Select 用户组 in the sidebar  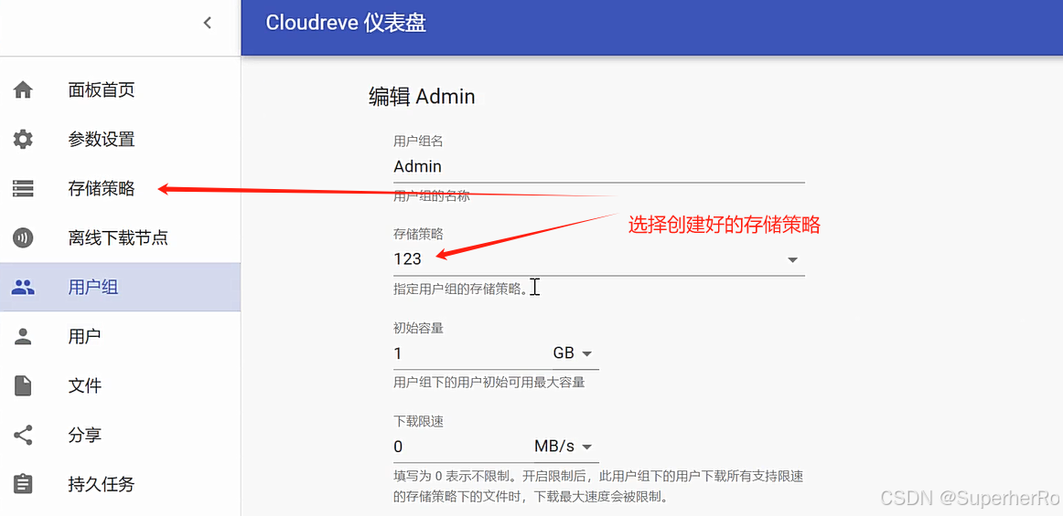click(120, 287)
